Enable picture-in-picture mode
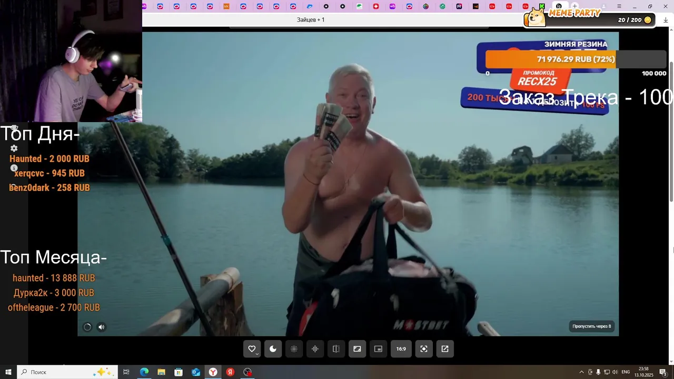The image size is (674, 379). click(x=378, y=348)
